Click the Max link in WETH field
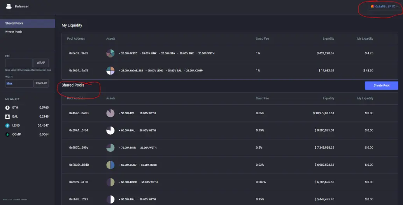 (9, 83)
